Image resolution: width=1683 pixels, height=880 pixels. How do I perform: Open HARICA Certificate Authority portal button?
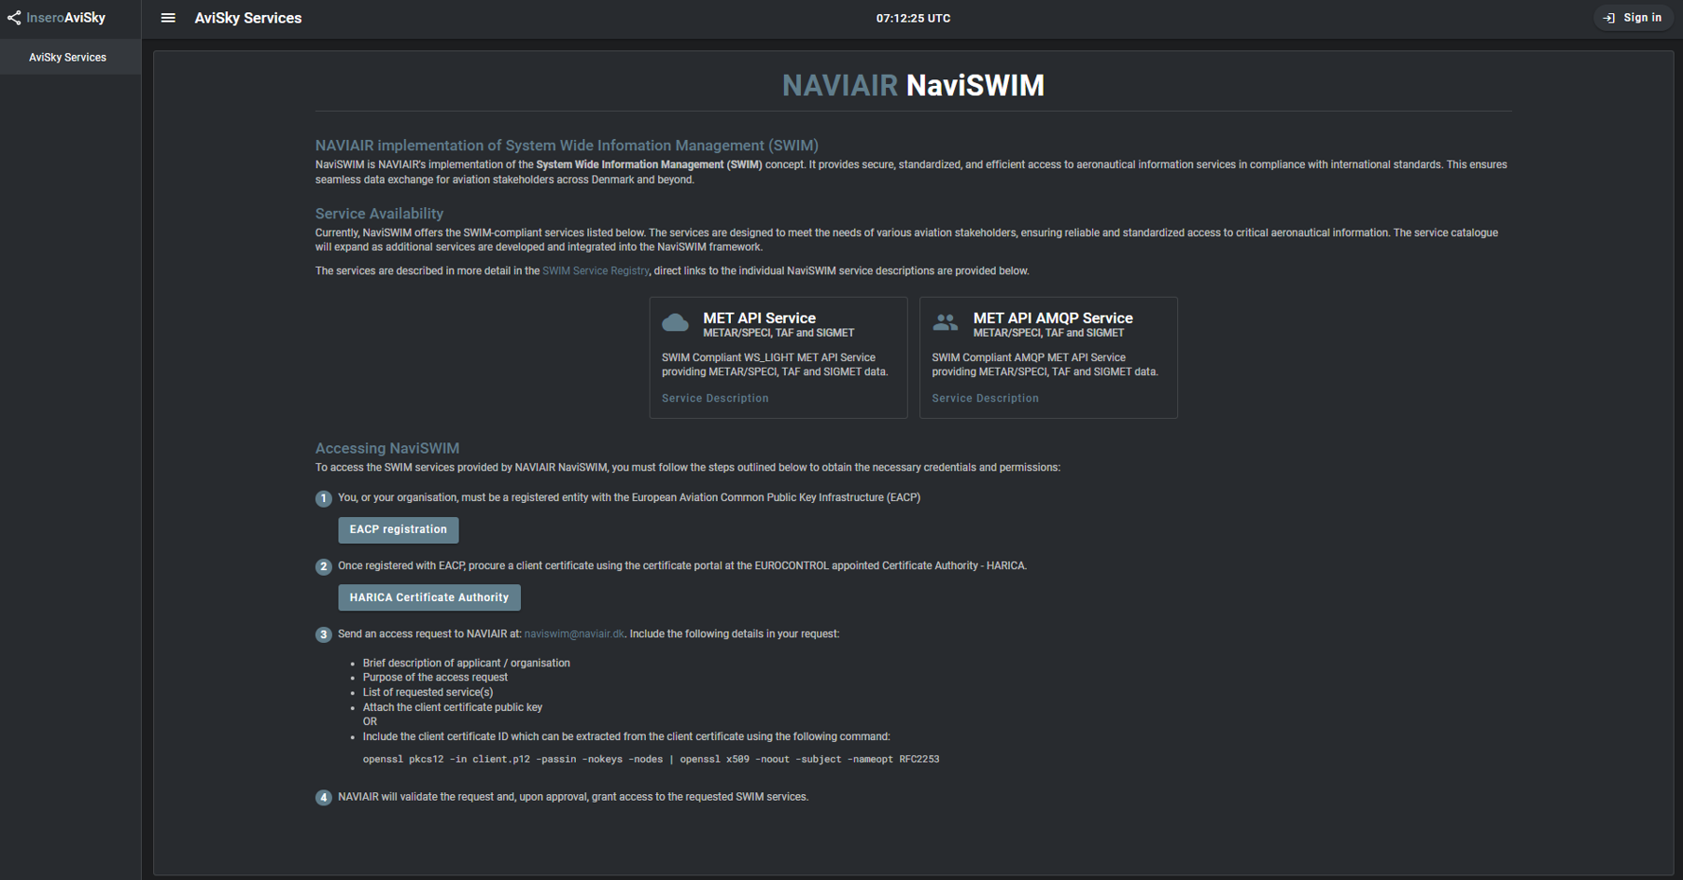[428, 598]
